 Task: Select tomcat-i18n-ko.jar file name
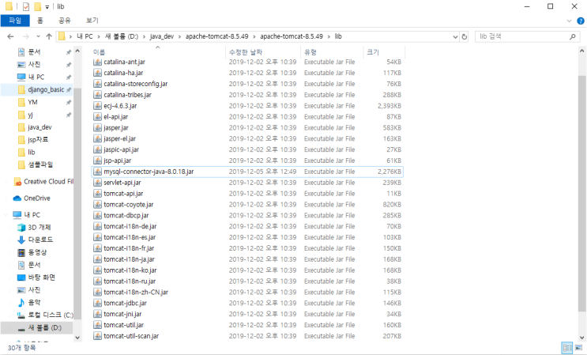coord(130,270)
